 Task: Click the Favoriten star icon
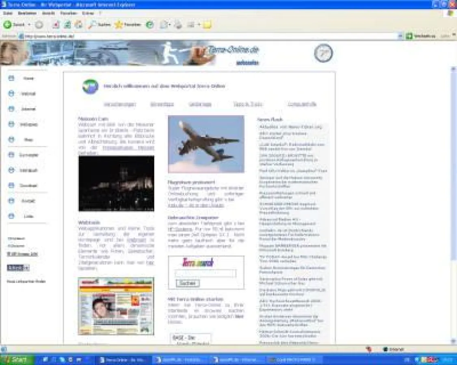point(118,24)
